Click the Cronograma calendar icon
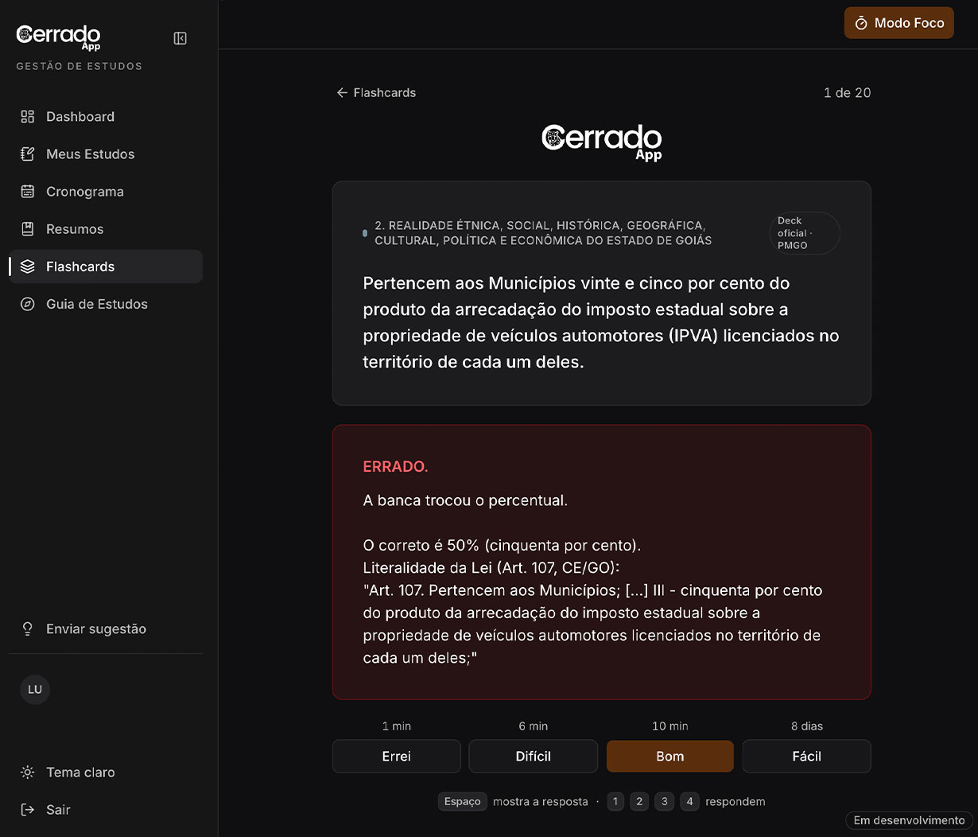The width and height of the screenshot is (978, 837). [28, 192]
